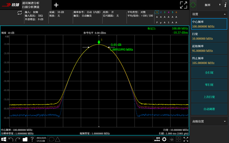Image resolution: width=229 pixels, height=143 pixels.
Task: Toggle fullscreen graph with expand arrows icon
Action: coord(183,5)
